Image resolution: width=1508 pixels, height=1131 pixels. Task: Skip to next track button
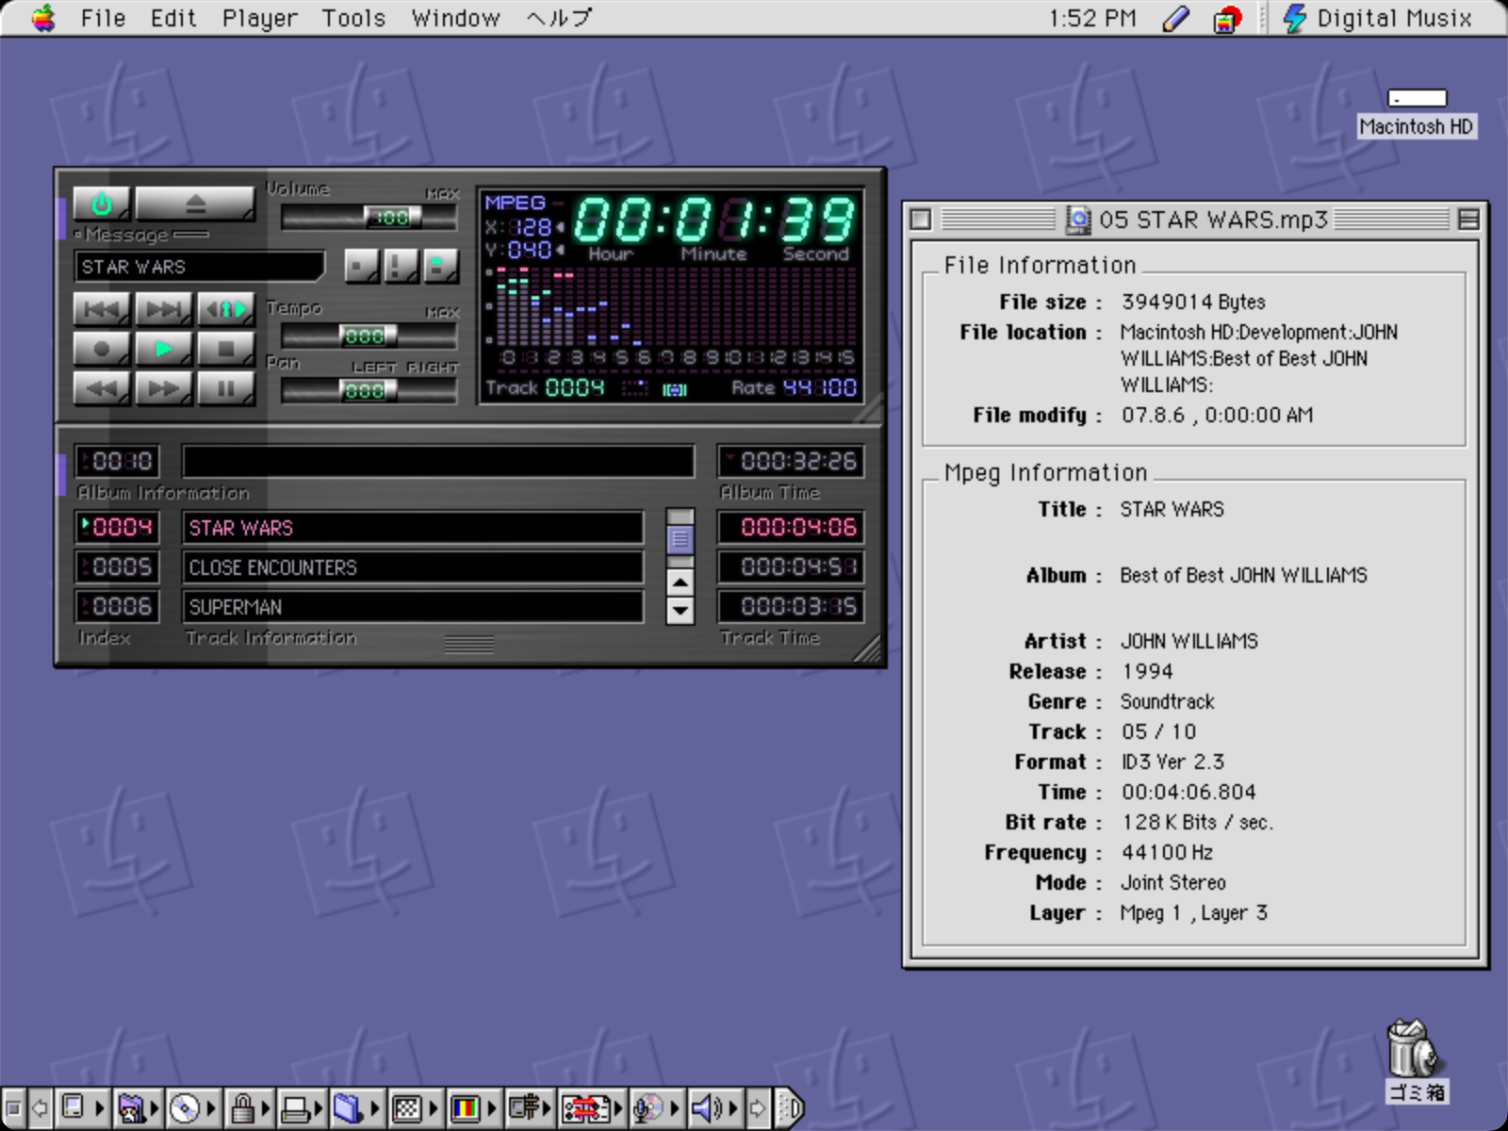click(x=163, y=309)
